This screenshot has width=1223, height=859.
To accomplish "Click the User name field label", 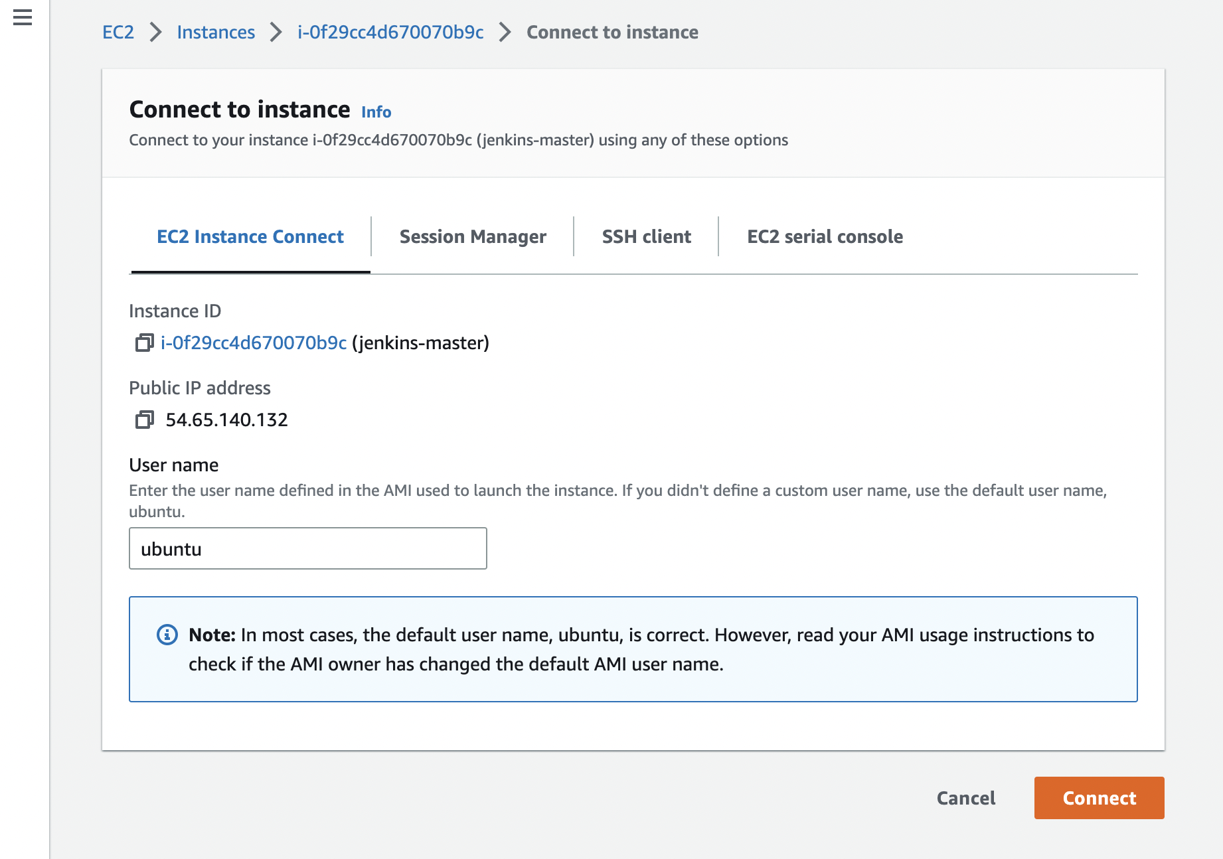I will pos(174,465).
